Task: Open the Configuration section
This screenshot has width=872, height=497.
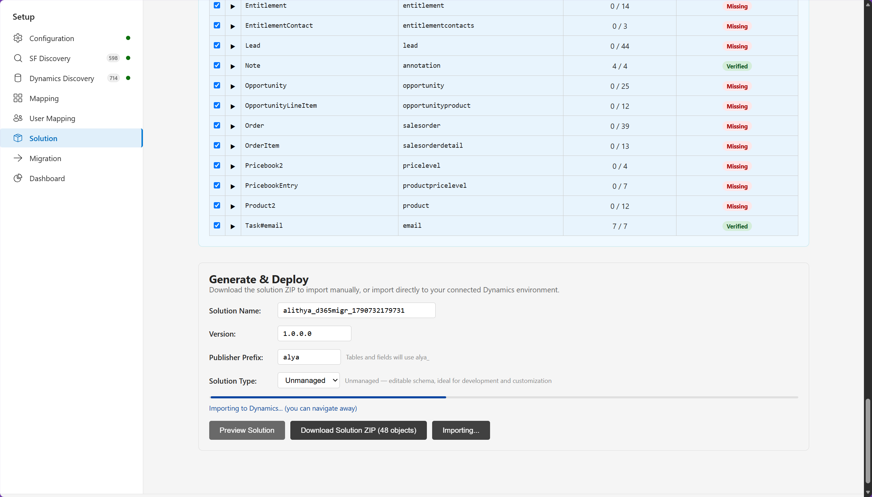Action: coord(72,38)
